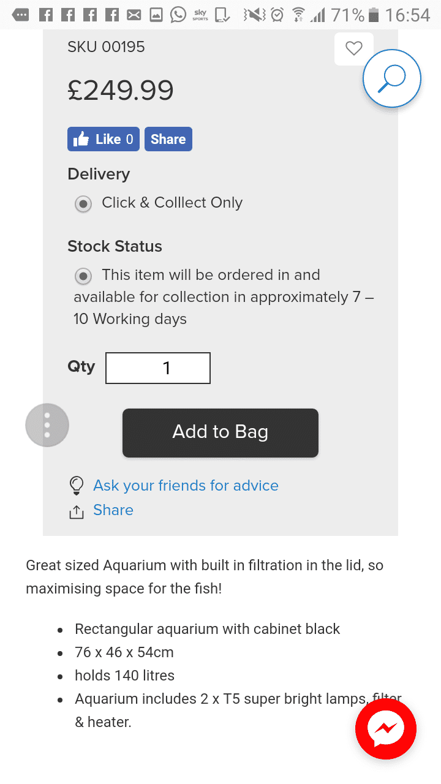Click the share upload arrow icon
Image resolution: width=441 pixels, height=784 pixels.
click(x=76, y=511)
